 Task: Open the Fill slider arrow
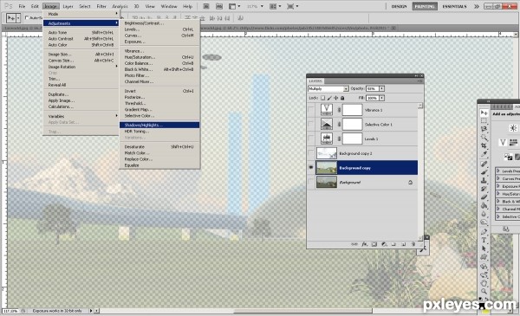381,98
